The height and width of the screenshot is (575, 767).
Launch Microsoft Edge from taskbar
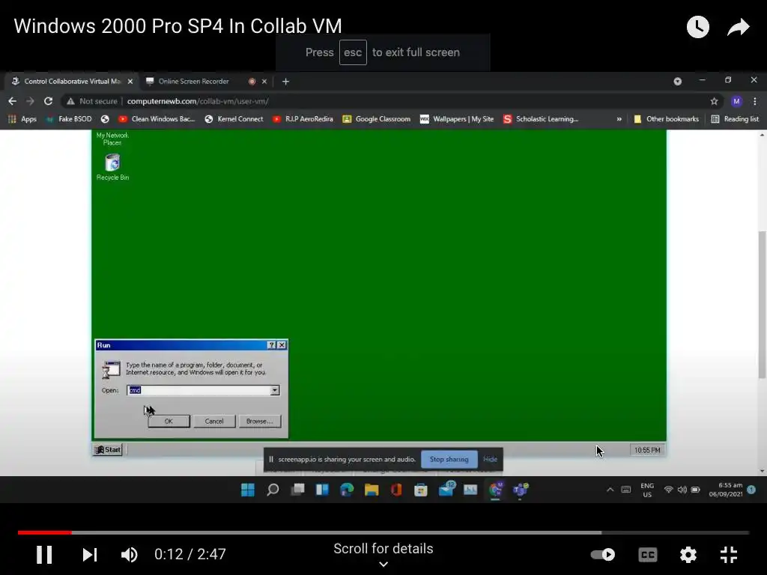tap(347, 490)
